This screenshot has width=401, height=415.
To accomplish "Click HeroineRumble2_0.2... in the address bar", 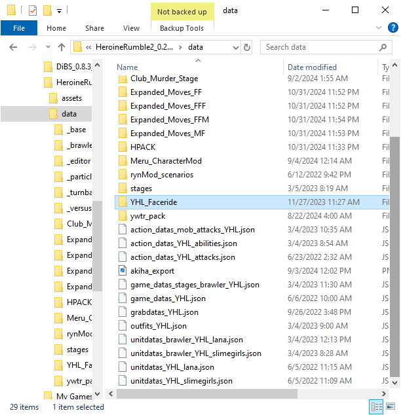I will (x=134, y=47).
